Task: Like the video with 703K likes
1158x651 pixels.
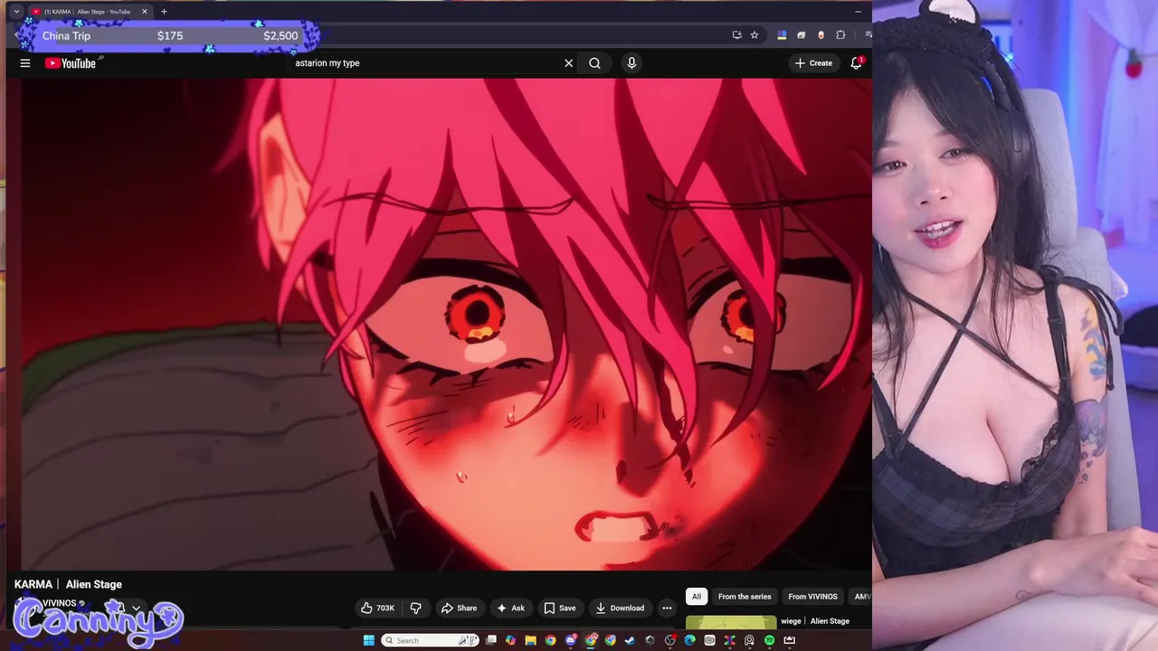Action: [x=378, y=608]
